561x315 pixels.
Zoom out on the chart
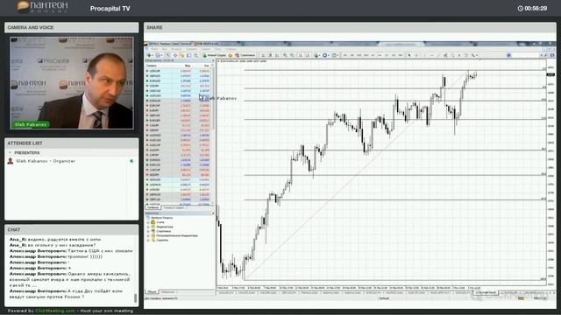(292, 55)
